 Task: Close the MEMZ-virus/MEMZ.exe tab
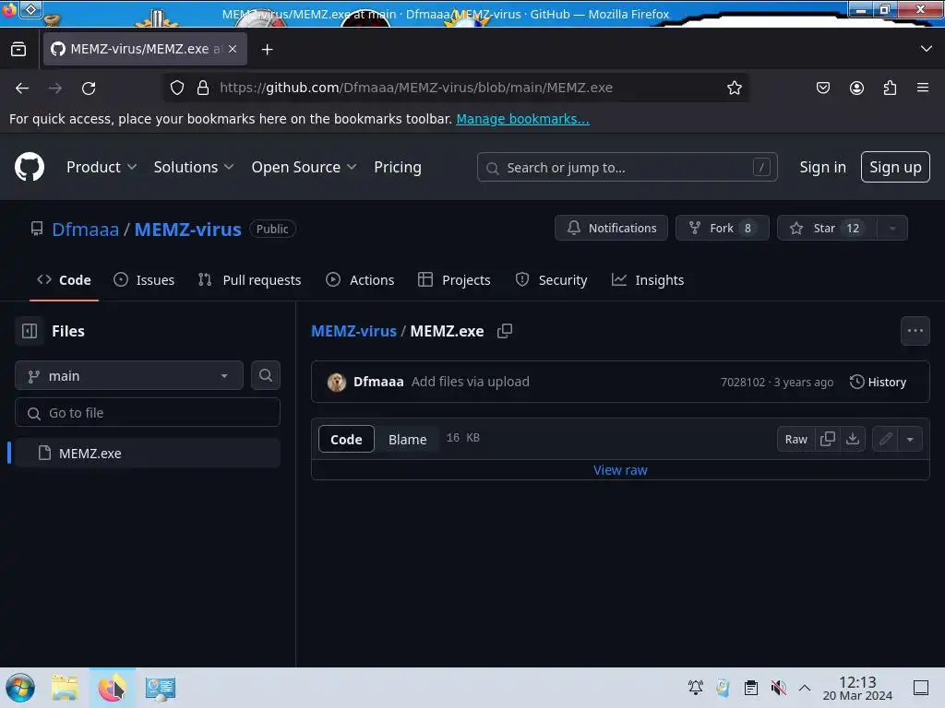(233, 49)
